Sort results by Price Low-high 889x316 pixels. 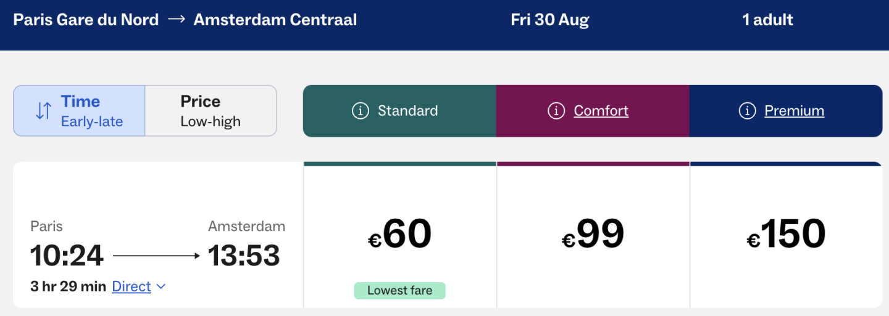coord(210,111)
